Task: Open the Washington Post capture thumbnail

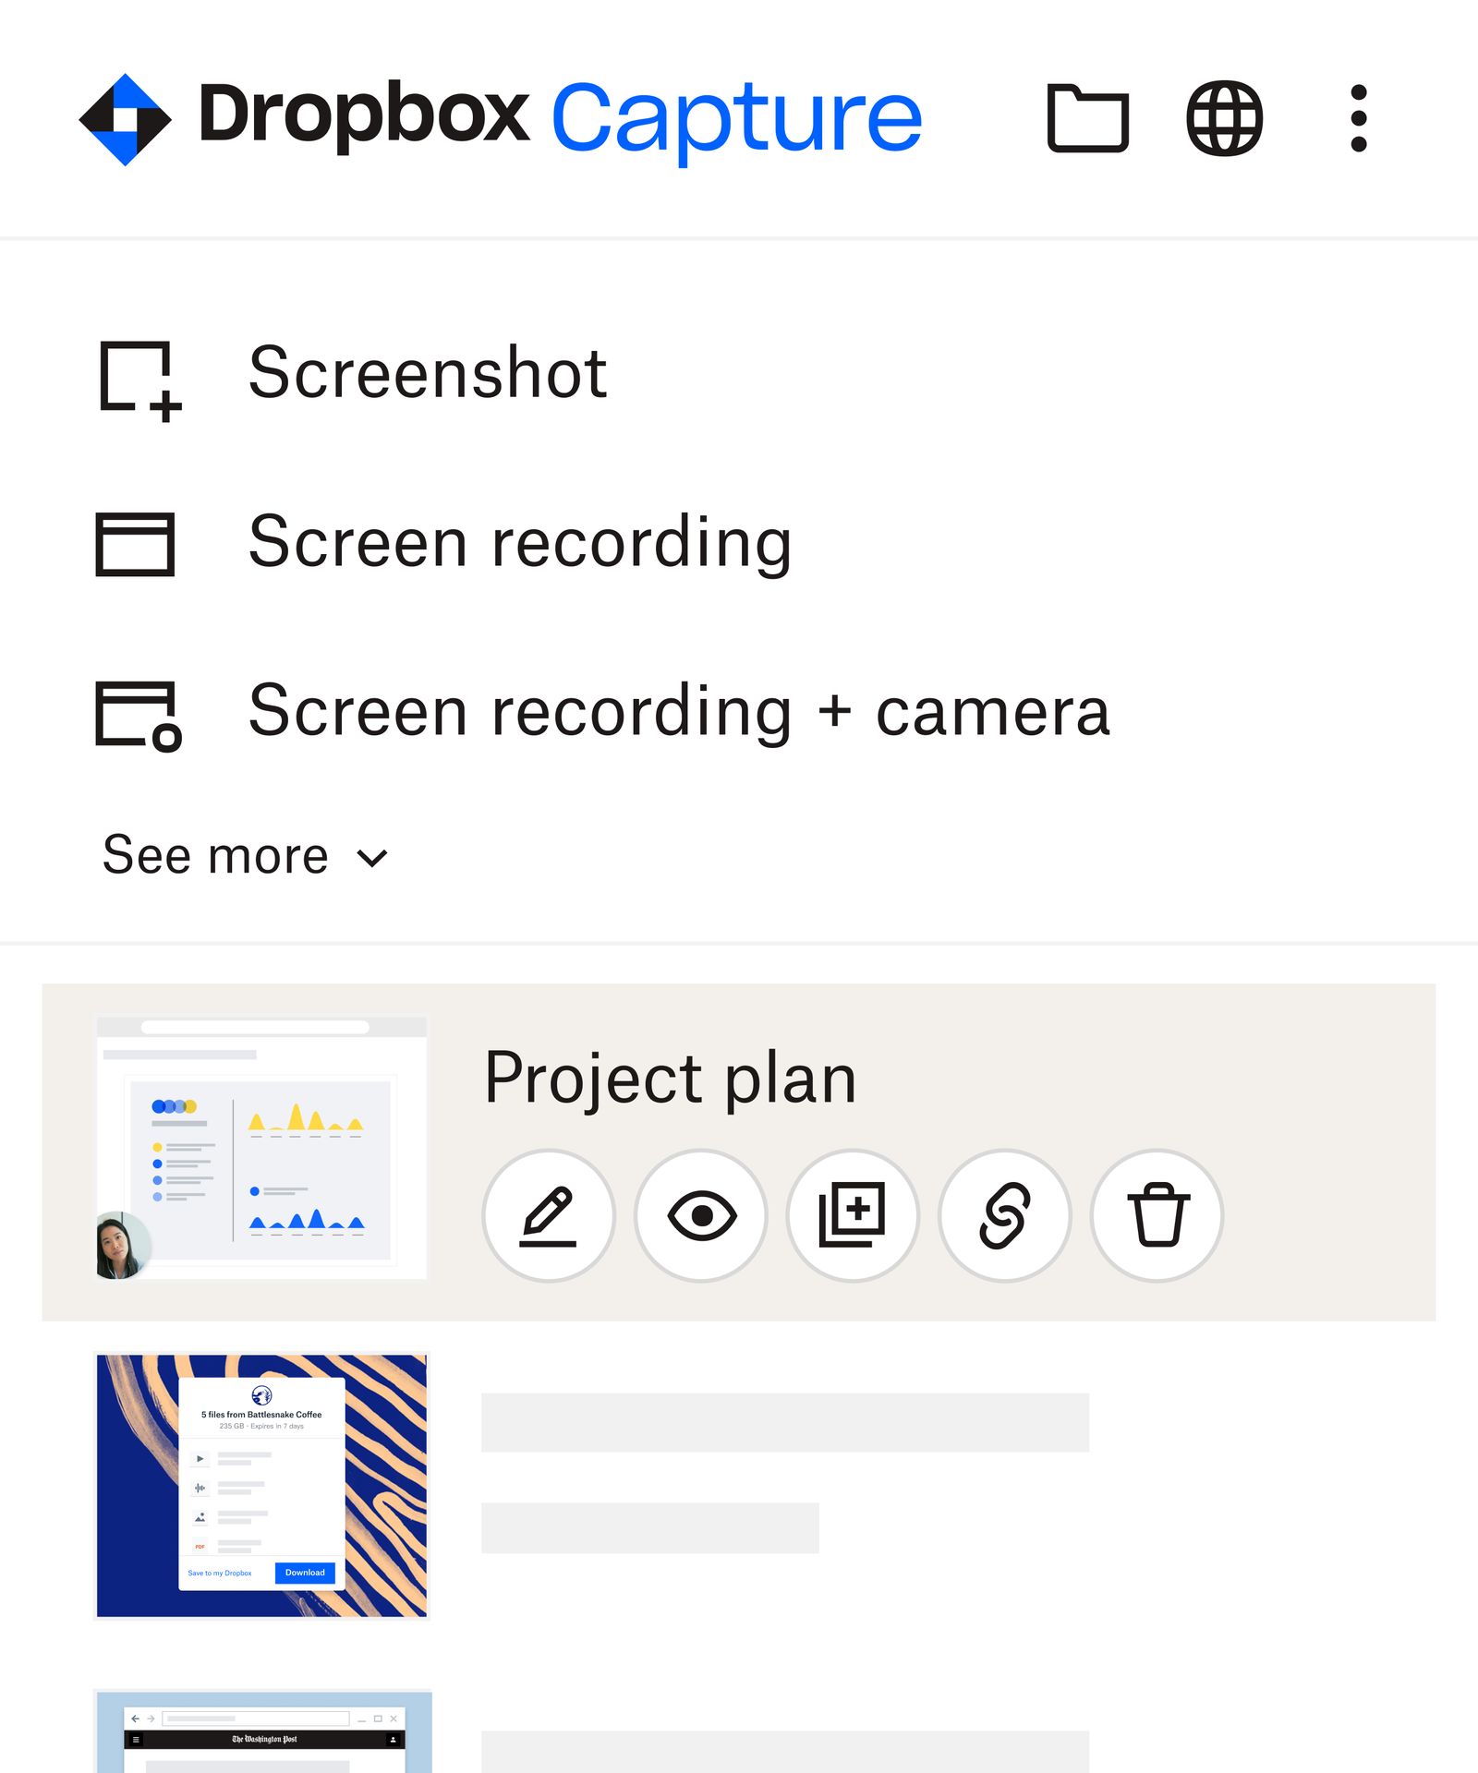Action: tap(263, 1736)
